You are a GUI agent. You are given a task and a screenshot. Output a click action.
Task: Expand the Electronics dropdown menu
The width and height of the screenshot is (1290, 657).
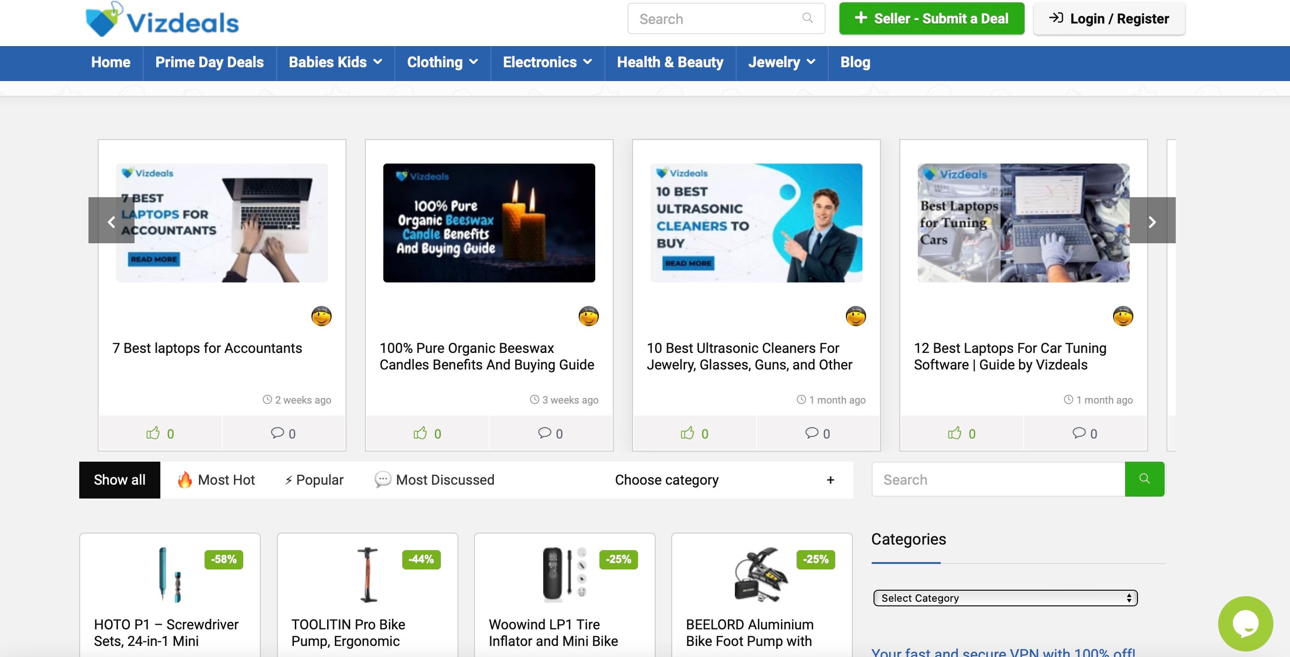[547, 63]
